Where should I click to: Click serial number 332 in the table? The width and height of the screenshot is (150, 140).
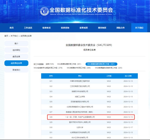coord(51,138)
